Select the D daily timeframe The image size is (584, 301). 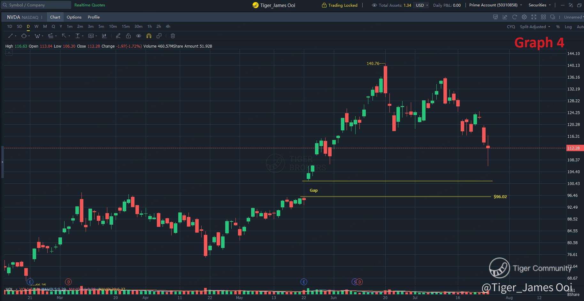[28, 27]
